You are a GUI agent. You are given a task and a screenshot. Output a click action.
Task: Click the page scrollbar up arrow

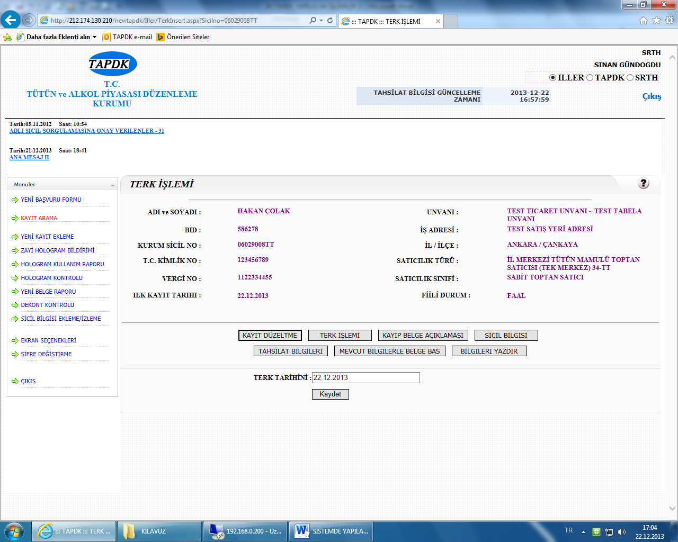click(x=673, y=57)
